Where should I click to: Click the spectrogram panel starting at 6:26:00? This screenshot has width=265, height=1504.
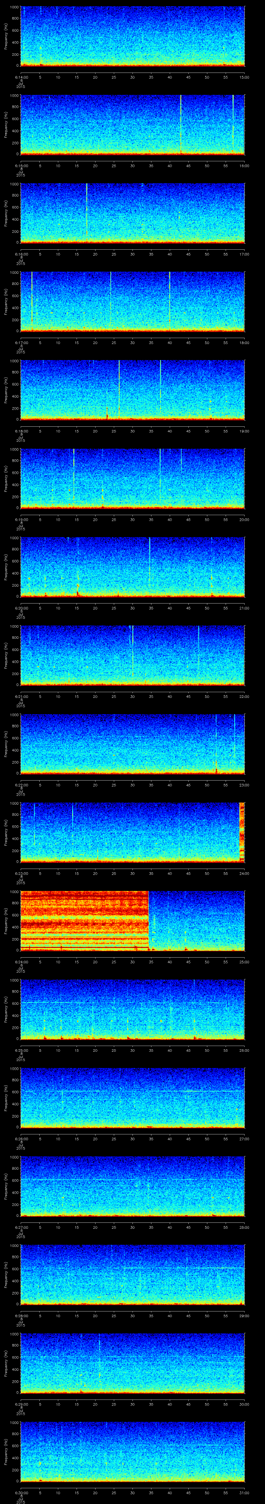coord(132,1098)
